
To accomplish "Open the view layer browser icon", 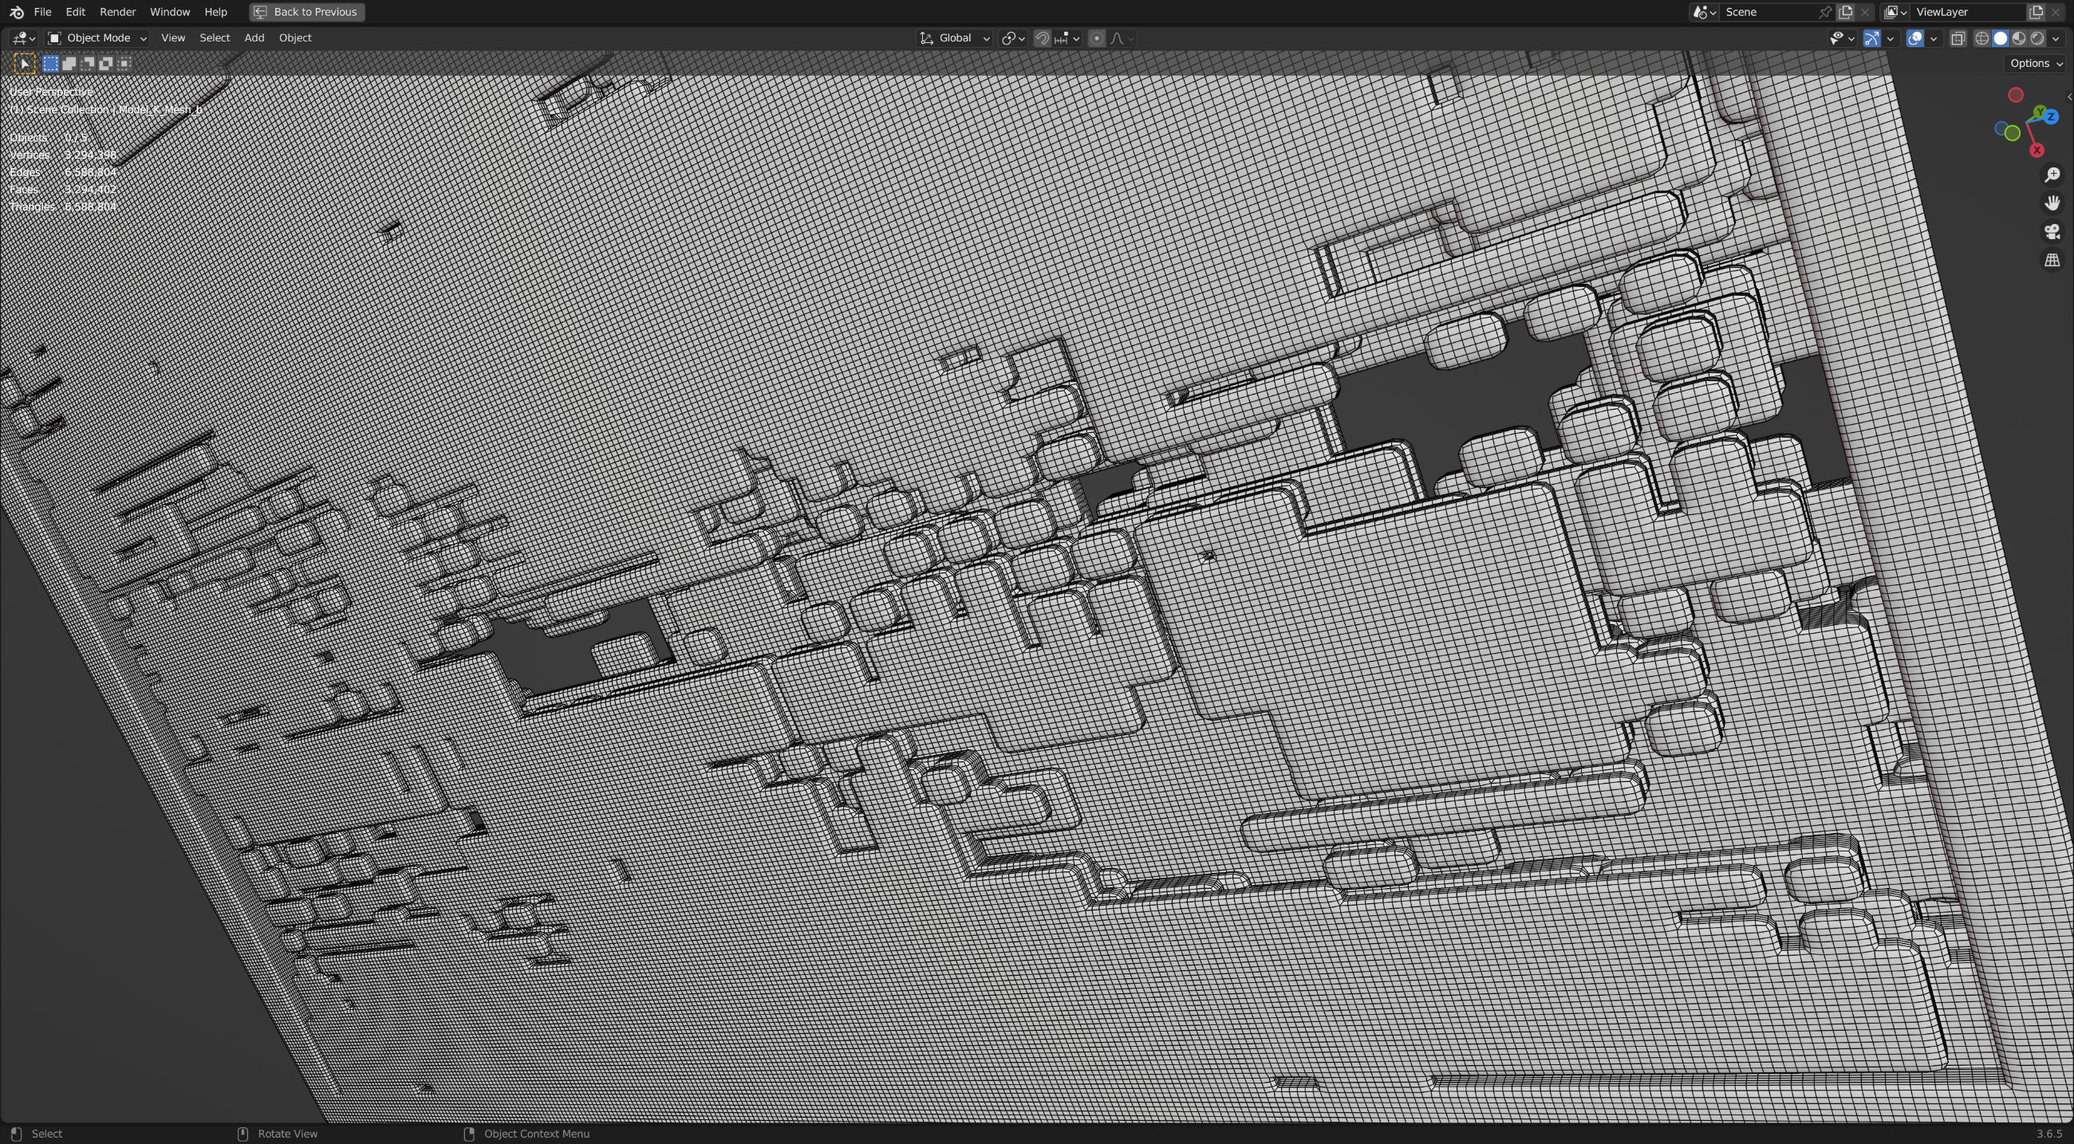I will click(1895, 12).
